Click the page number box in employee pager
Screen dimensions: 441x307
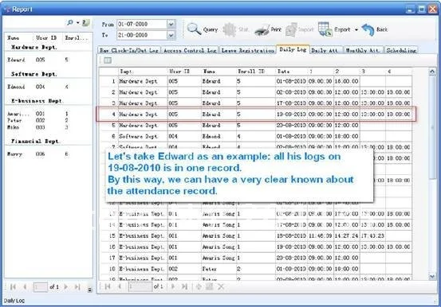pyautogui.click(x=40, y=287)
